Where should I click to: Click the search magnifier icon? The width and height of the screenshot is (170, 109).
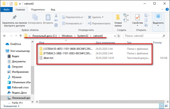pos(164,36)
